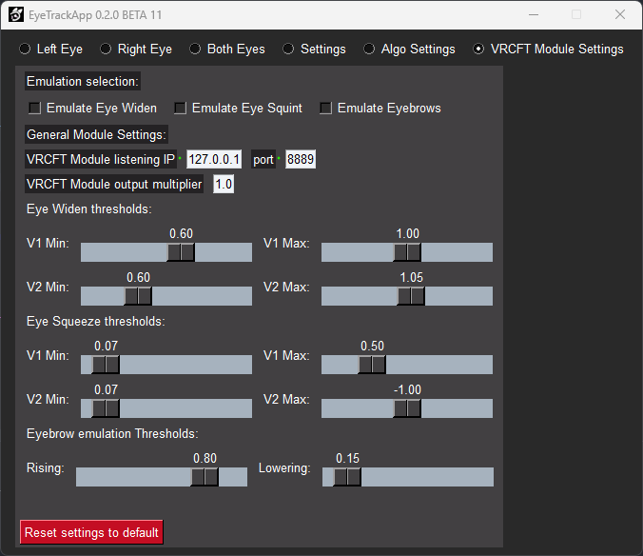Focus the port field showing 8889
643x556 pixels.
tap(301, 159)
